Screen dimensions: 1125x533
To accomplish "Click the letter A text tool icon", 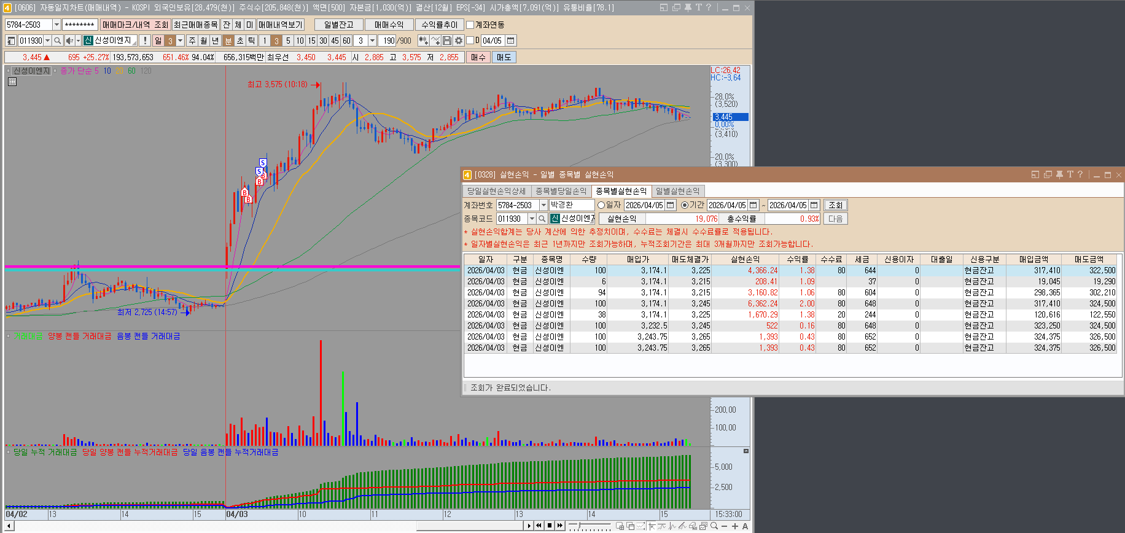I will point(745,526).
